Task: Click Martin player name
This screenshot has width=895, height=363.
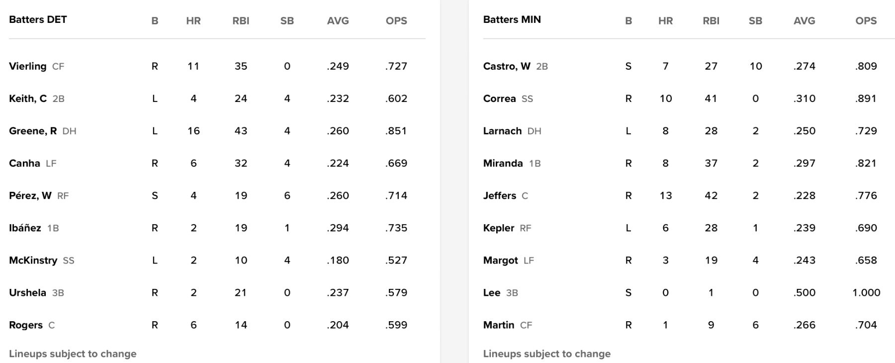Action: coord(498,325)
